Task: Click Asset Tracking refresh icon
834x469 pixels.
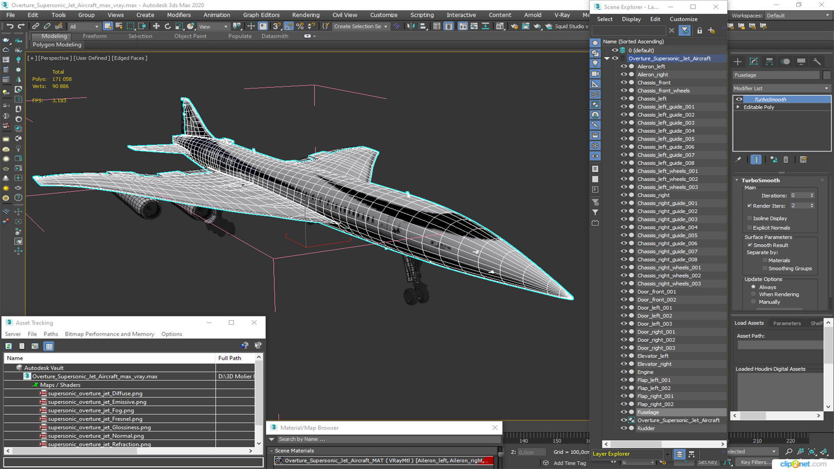Action: [x=9, y=346]
